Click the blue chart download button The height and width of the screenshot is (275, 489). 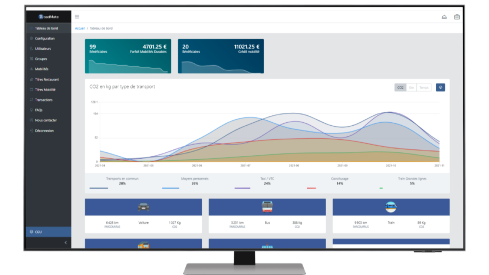tap(440, 87)
